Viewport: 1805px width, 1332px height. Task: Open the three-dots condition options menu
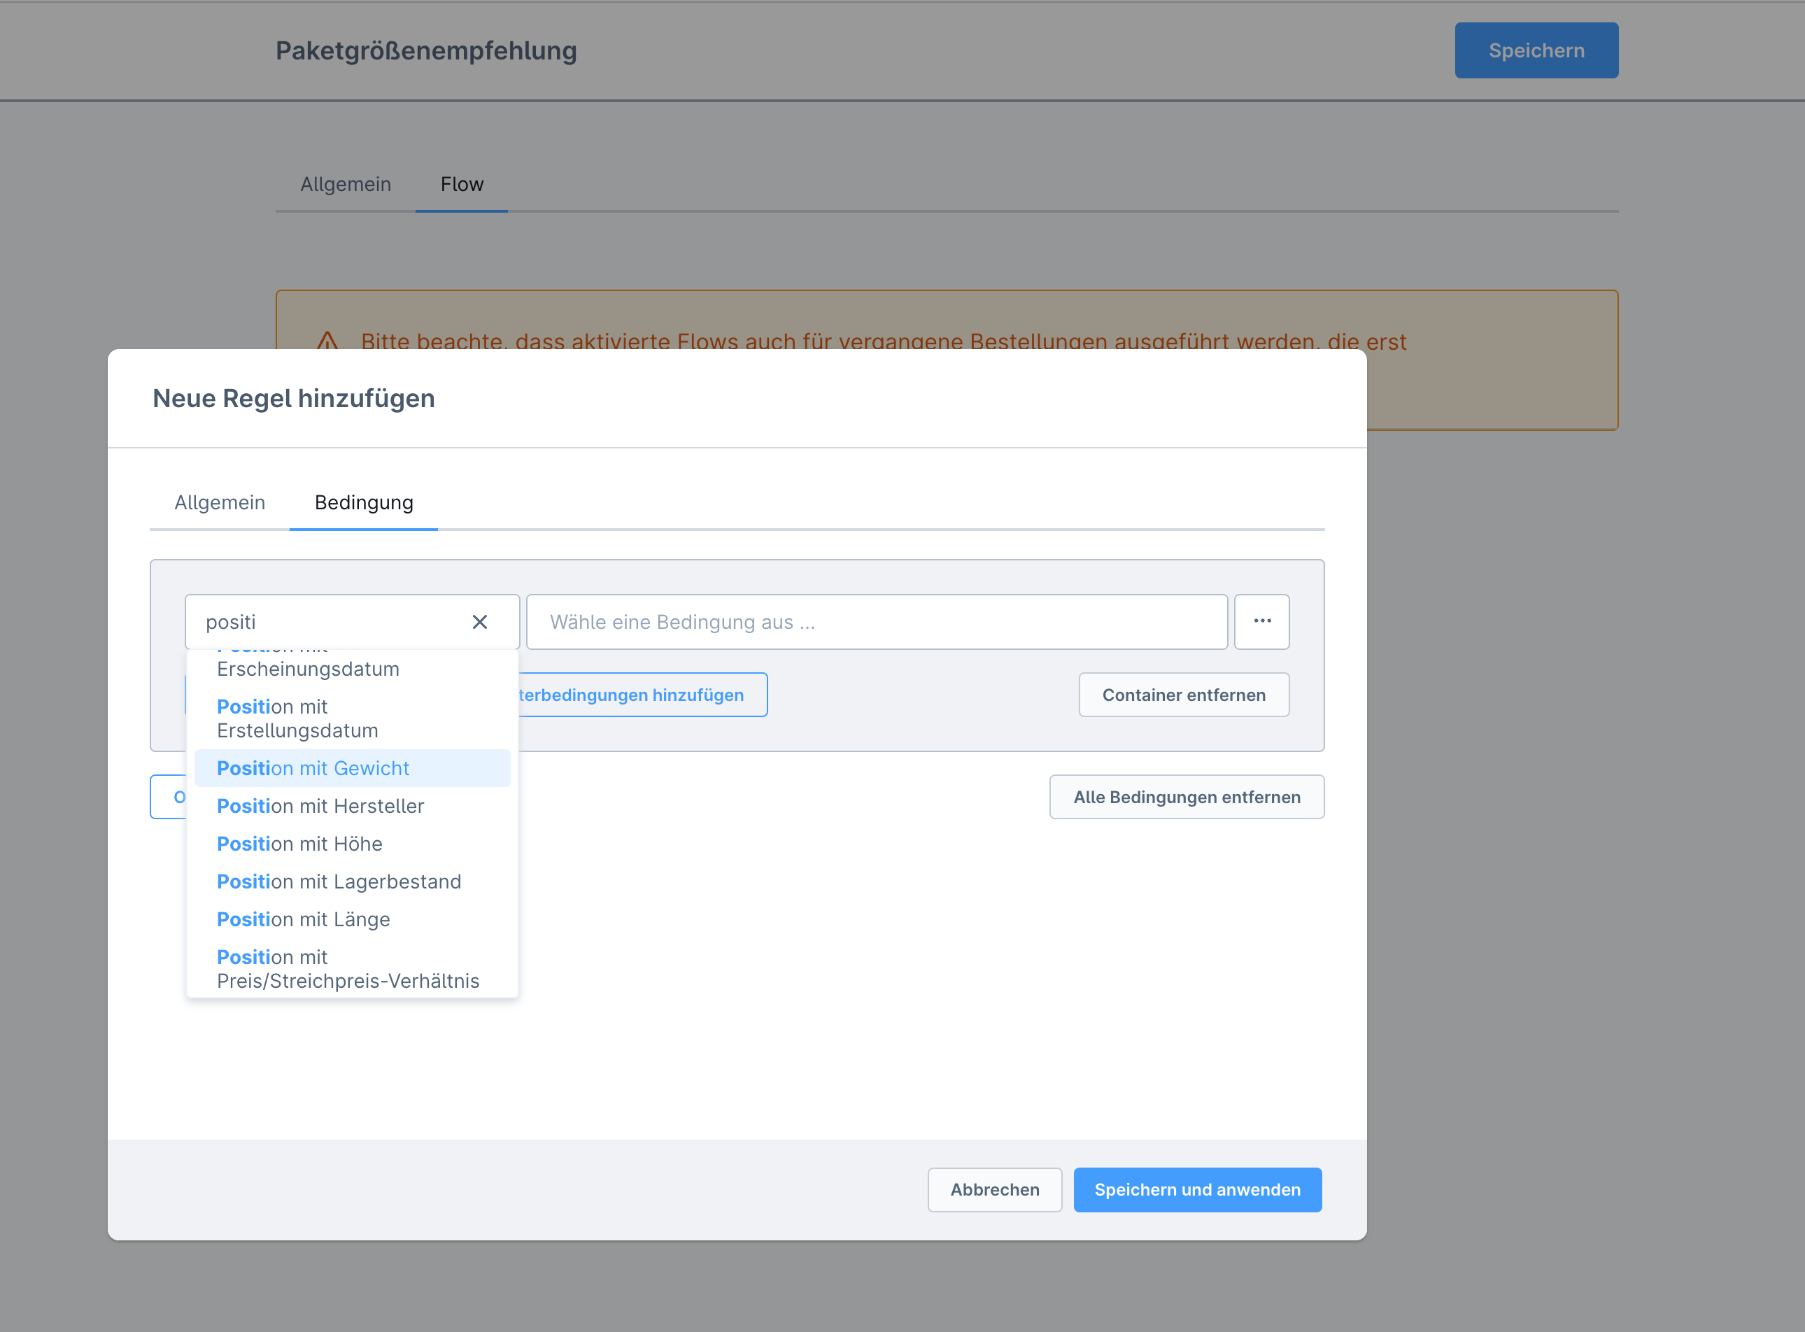pyautogui.click(x=1261, y=622)
